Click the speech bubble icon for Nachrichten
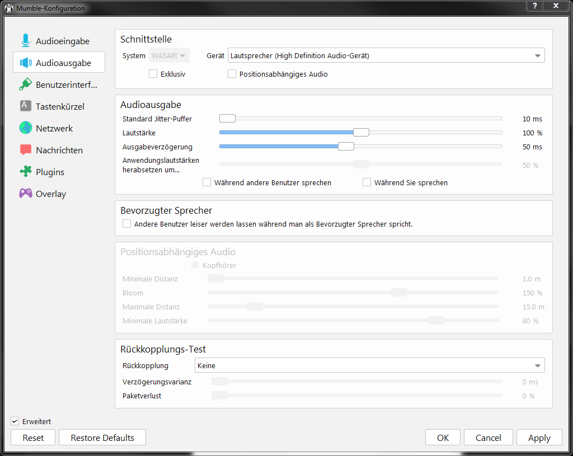 [x=26, y=150]
